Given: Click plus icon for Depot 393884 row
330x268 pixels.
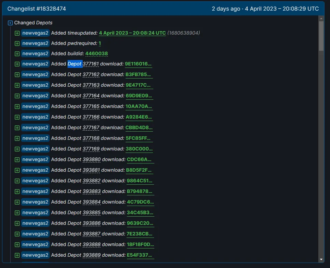Looking at the screenshot, I should click(17, 202).
